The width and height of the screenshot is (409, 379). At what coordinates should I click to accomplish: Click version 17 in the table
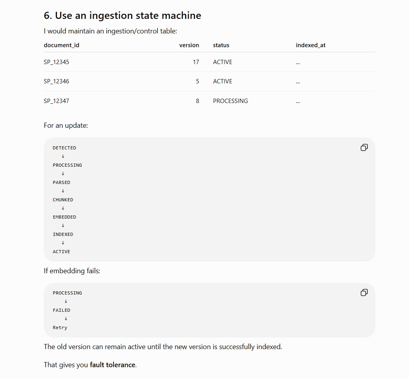[196, 62]
